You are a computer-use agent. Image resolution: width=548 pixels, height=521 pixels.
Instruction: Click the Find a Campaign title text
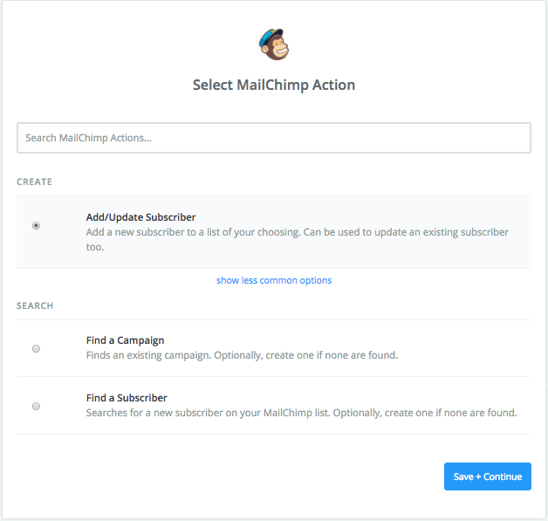[x=125, y=340]
